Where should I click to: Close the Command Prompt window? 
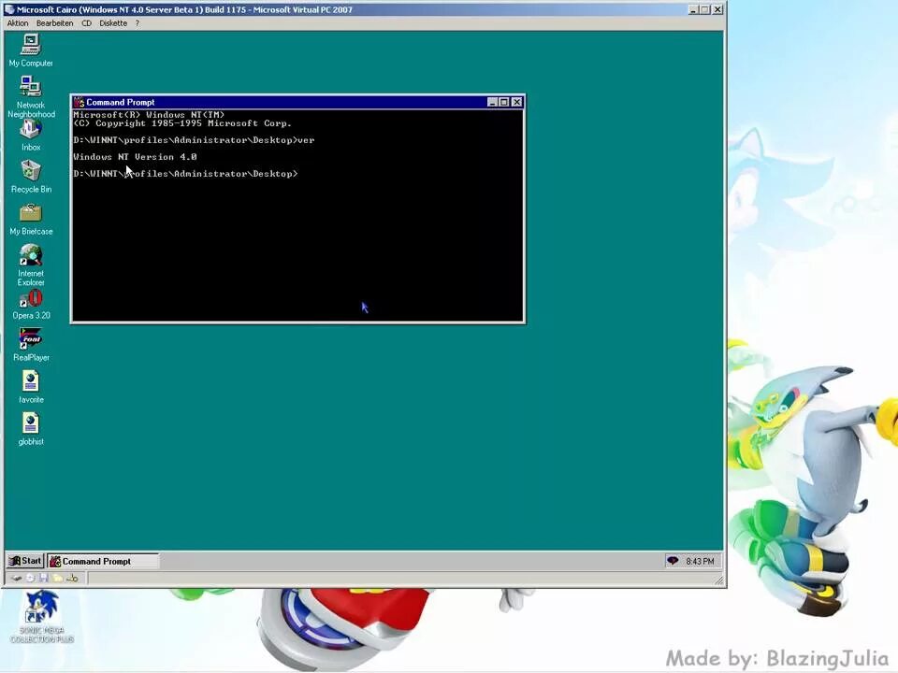click(x=517, y=103)
